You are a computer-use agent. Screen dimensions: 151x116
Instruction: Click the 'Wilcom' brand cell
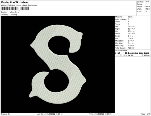click(147, 55)
